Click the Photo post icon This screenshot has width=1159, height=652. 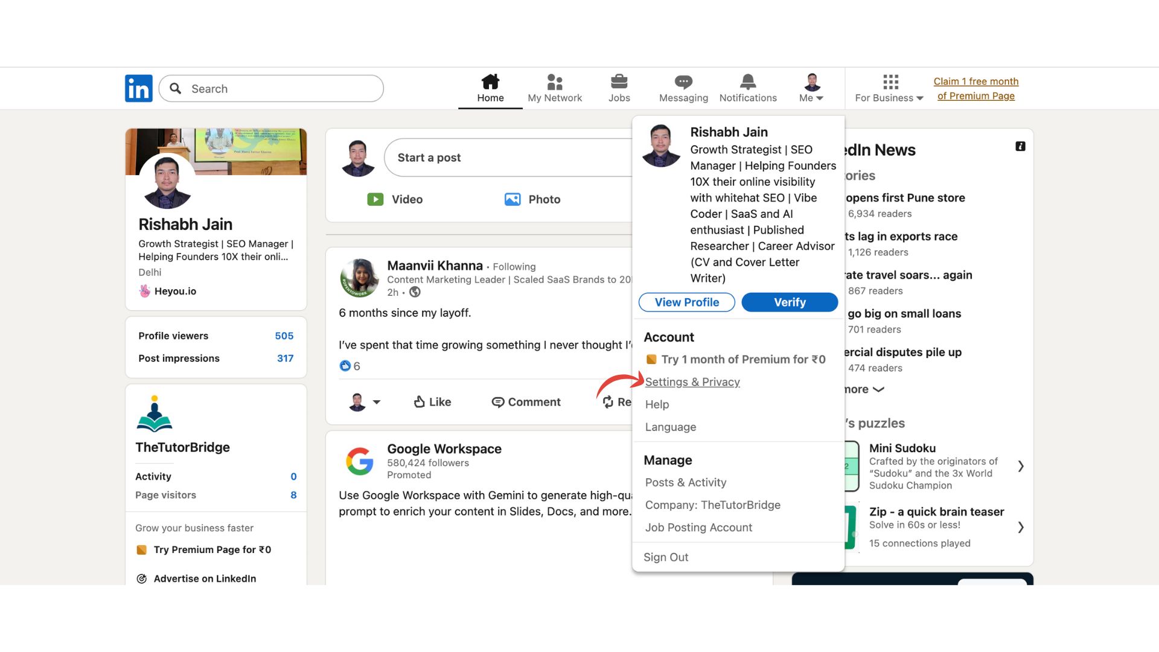[512, 199]
